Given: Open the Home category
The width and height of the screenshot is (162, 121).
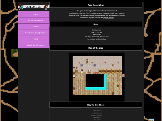Looking at the screenshot, I should point(34,14).
